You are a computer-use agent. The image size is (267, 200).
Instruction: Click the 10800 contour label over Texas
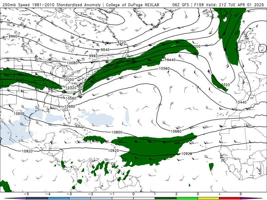(x=19, y=113)
